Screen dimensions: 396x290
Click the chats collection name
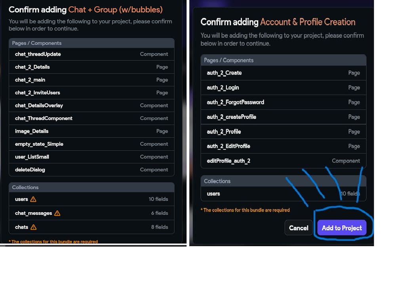pyautogui.click(x=21, y=227)
